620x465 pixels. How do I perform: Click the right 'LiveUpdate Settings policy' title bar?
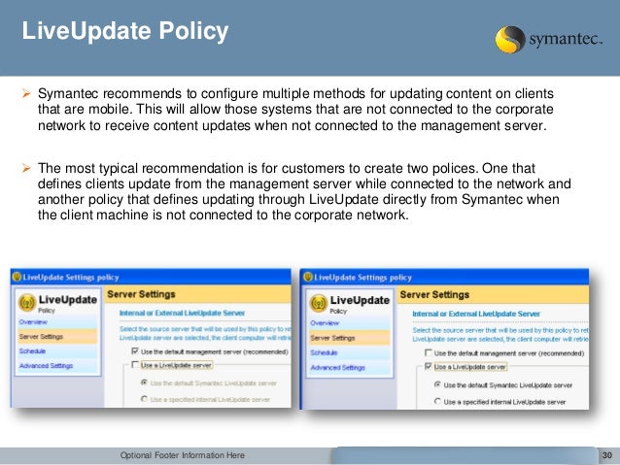(445, 277)
